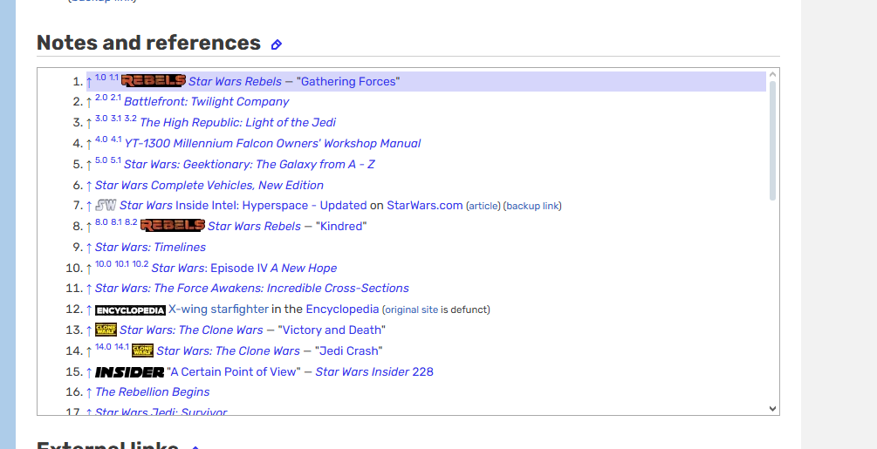
Task: Open Battlefront: Twilight Company link
Action: point(207,102)
